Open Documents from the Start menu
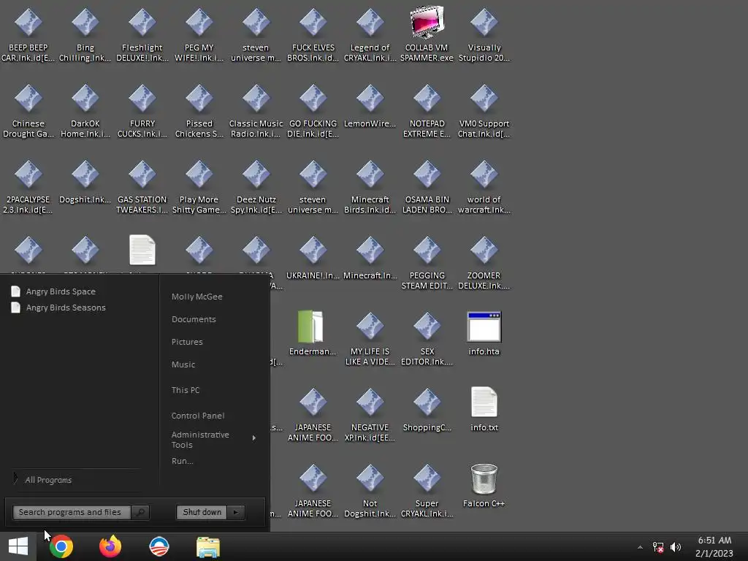This screenshot has width=748, height=561. pyautogui.click(x=194, y=319)
